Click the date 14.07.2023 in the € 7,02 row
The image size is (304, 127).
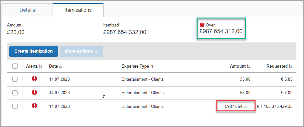pos(59,93)
